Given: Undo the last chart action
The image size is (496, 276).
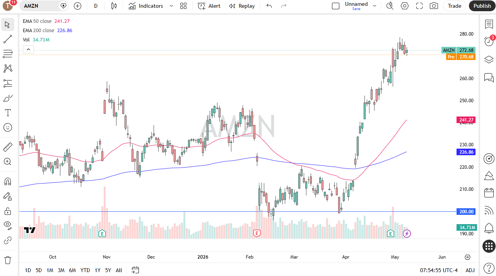Looking at the screenshot, I should (x=269, y=6).
